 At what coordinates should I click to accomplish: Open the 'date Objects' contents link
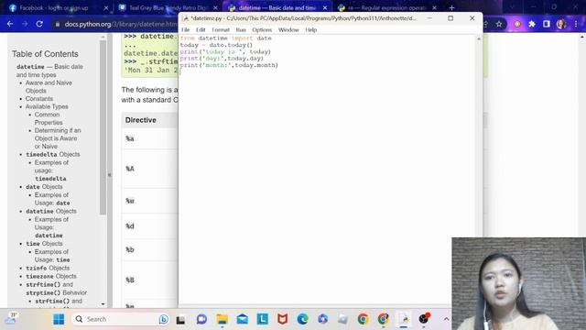[x=44, y=187]
